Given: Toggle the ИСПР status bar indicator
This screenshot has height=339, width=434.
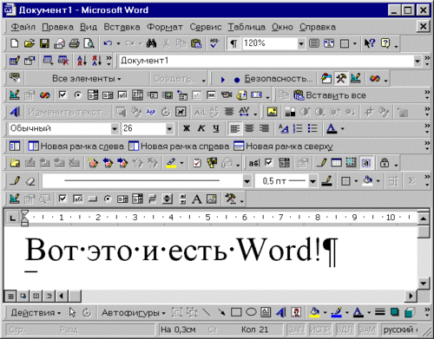Looking at the screenshot, I should click(320, 329).
